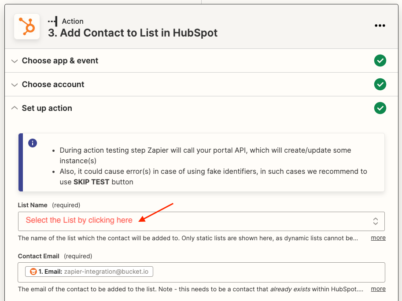The width and height of the screenshot is (402, 301).
Task: Click inside the Contact Email field
Action: pos(201,272)
